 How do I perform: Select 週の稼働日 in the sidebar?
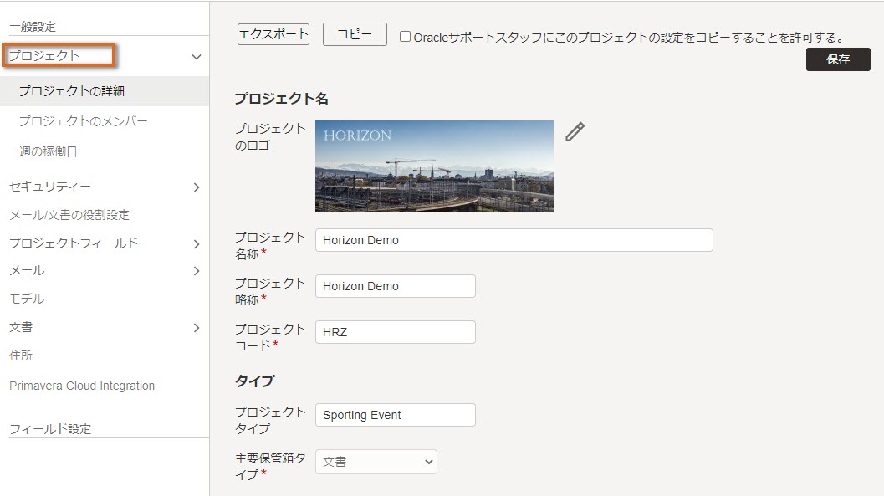point(48,151)
